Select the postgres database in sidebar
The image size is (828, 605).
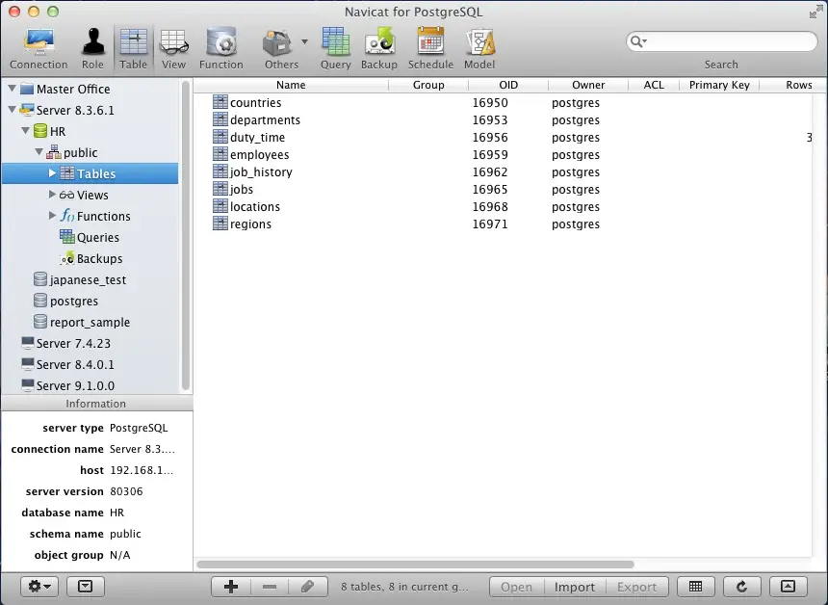click(65, 301)
